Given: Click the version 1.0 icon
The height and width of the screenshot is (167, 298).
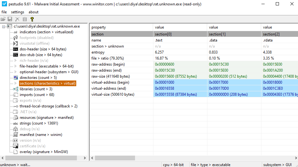Looking at the screenshot, I should (x=15, y=140).
